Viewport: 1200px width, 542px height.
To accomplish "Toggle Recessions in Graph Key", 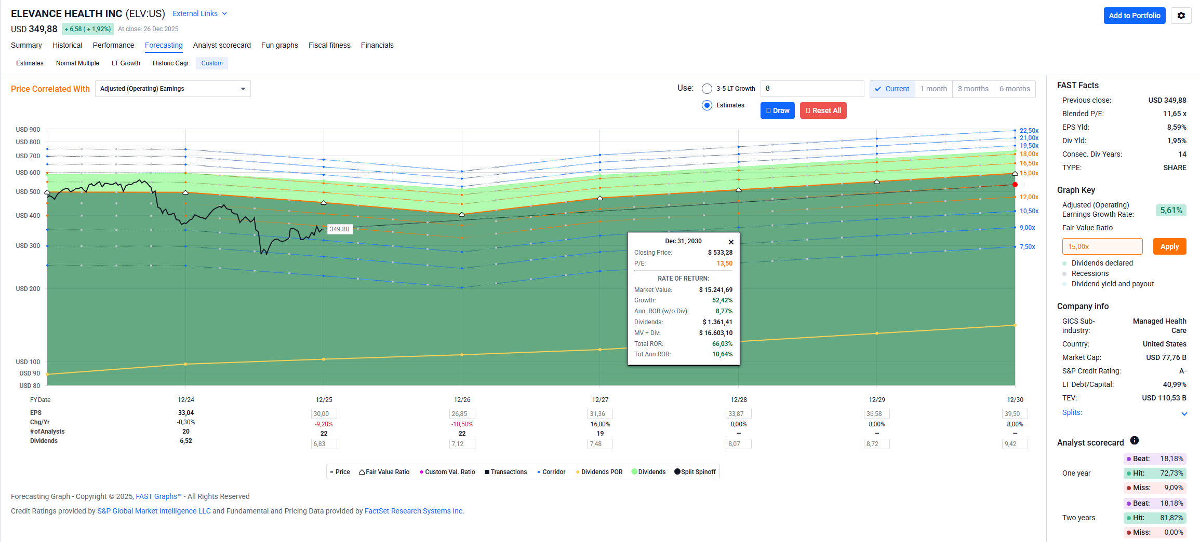I will (1064, 274).
